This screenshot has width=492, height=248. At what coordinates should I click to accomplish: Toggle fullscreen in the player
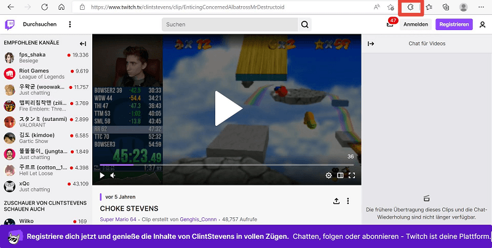tap(352, 176)
